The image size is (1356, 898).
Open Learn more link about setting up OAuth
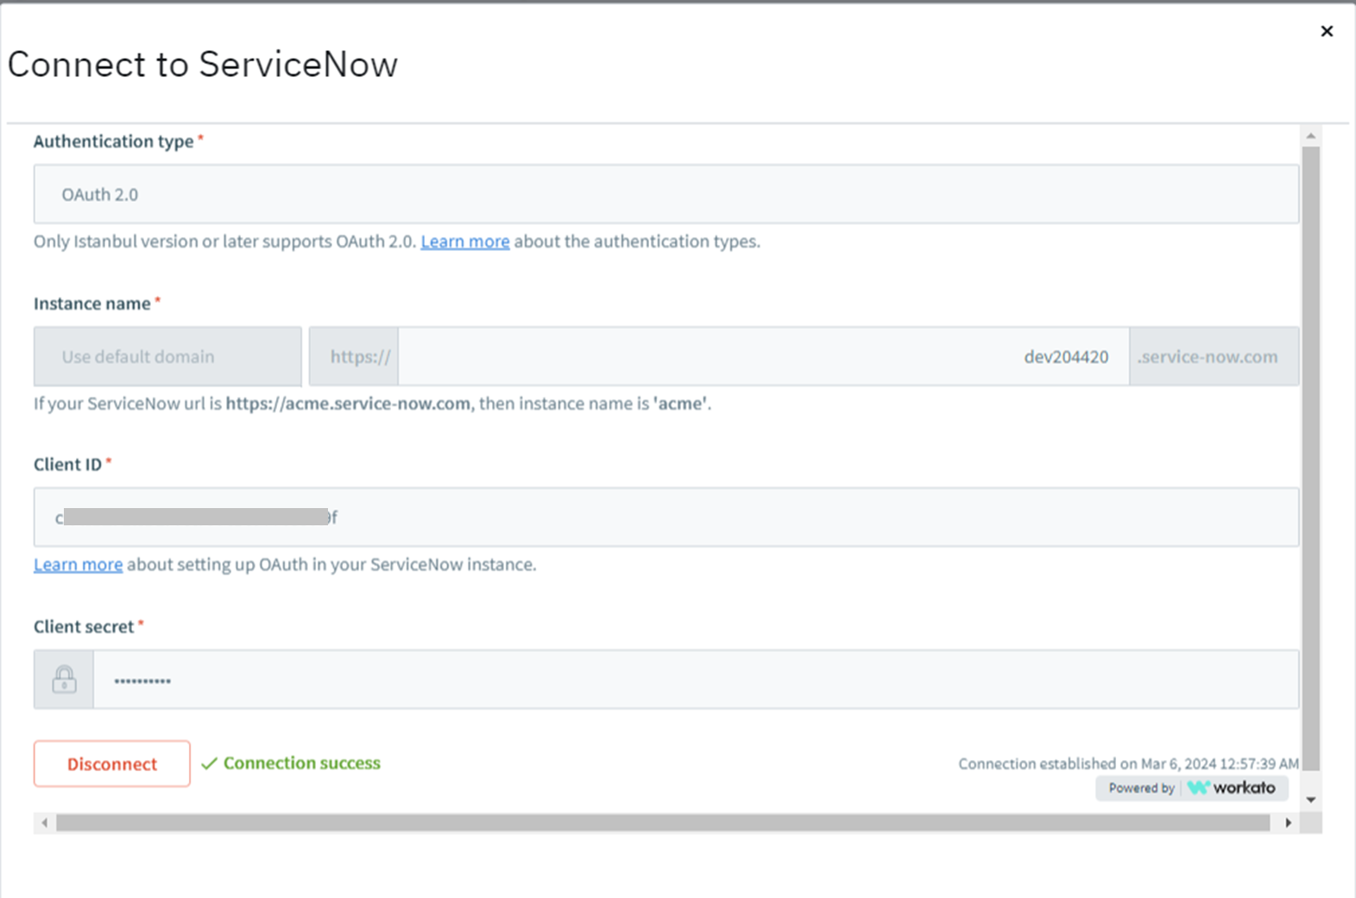pos(78,564)
